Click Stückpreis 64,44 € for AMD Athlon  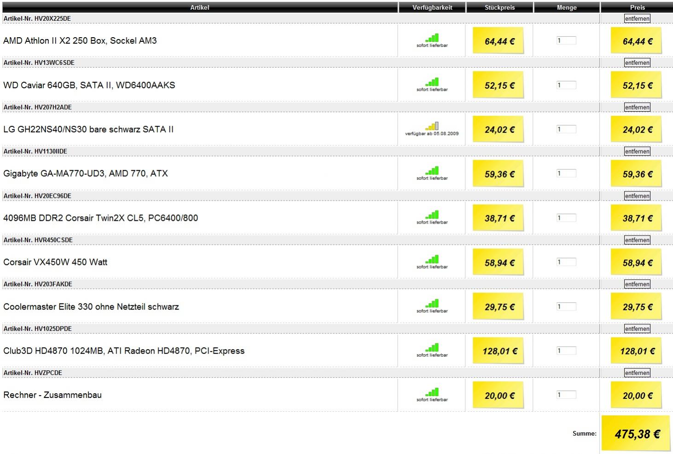tap(499, 40)
